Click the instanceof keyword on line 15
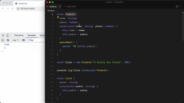Viewport: 184px width, 103px height. click(x=89, y=70)
